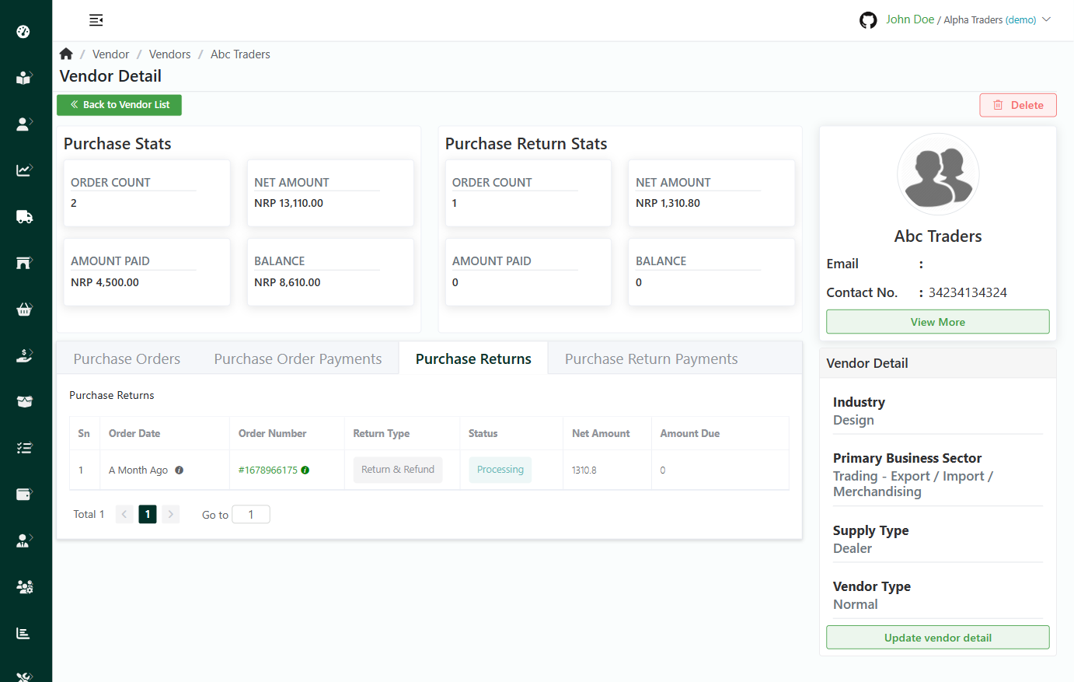
Task: Click Abc Traders breadcrumb item
Action: pos(240,54)
